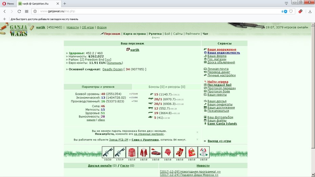
Task: Open Банк Ganja Islands link
Action: click(222, 124)
